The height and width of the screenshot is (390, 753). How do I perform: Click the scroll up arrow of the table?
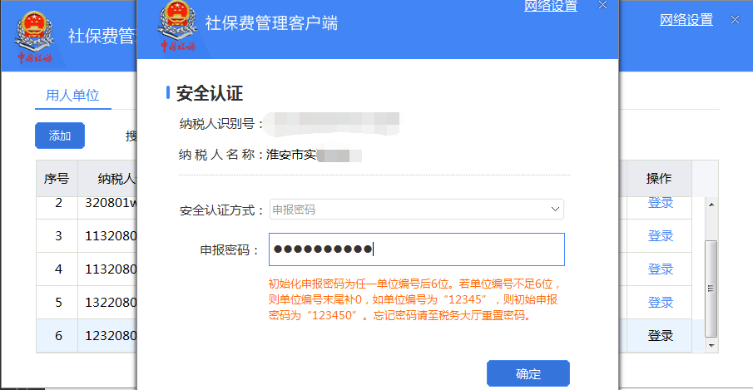(x=711, y=205)
